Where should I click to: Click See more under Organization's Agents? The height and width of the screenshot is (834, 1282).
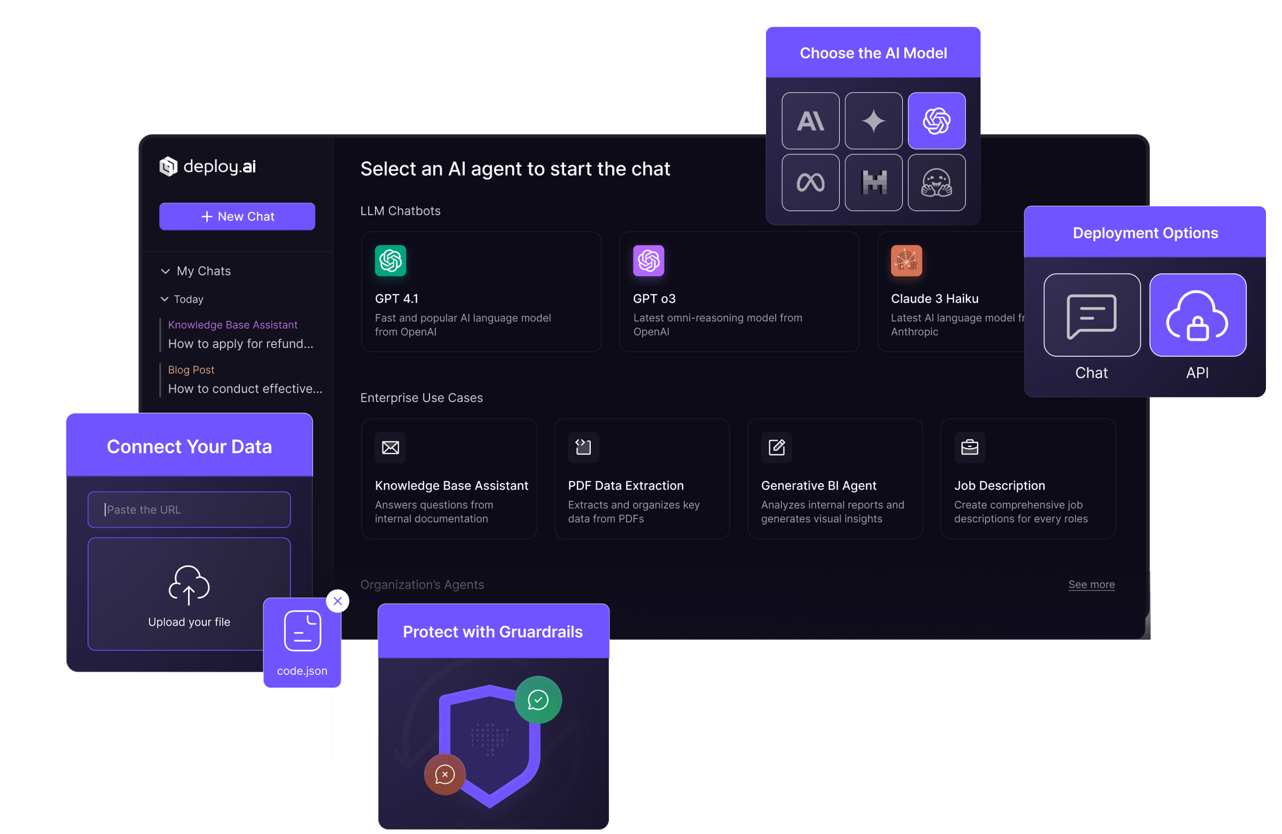coord(1091,584)
